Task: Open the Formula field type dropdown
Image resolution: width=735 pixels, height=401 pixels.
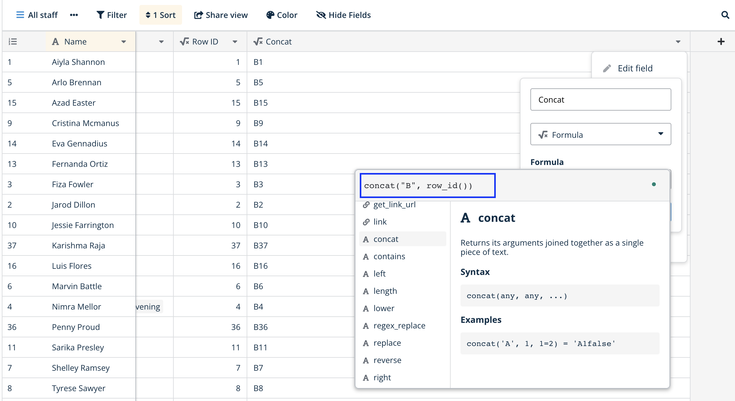Action: 601,134
